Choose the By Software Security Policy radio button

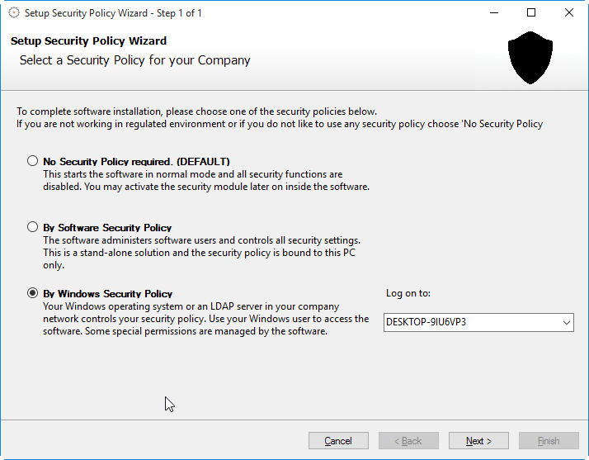pos(33,227)
